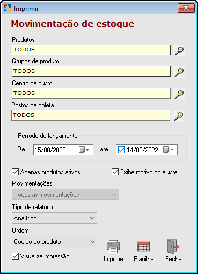Export using the Planilha spreadsheet icon
This screenshot has width=198, height=274.
(x=143, y=247)
